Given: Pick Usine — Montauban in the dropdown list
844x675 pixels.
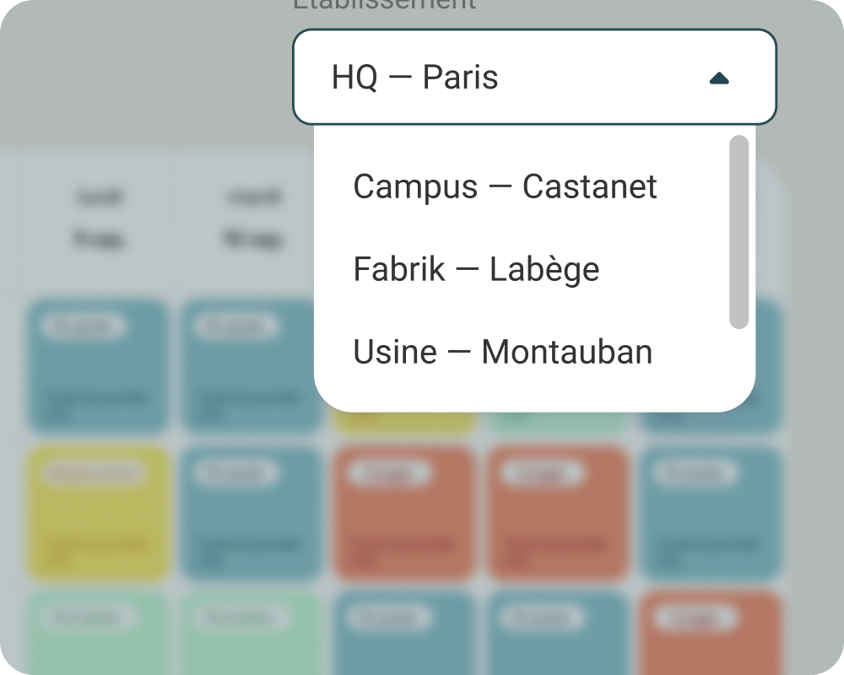Looking at the screenshot, I should click(x=503, y=352).
